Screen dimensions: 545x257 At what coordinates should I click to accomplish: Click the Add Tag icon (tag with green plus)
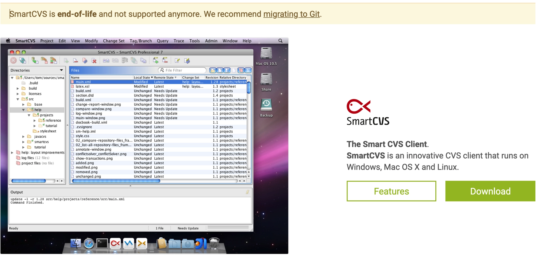156,61
